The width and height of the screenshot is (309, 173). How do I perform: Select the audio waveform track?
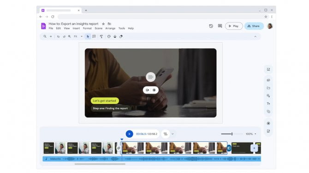coord(152,159)
